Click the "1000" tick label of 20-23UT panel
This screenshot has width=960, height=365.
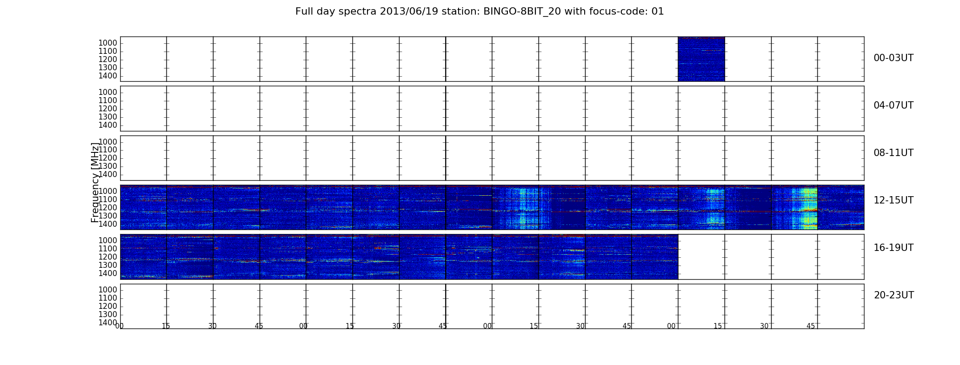[x=107, y=290]
